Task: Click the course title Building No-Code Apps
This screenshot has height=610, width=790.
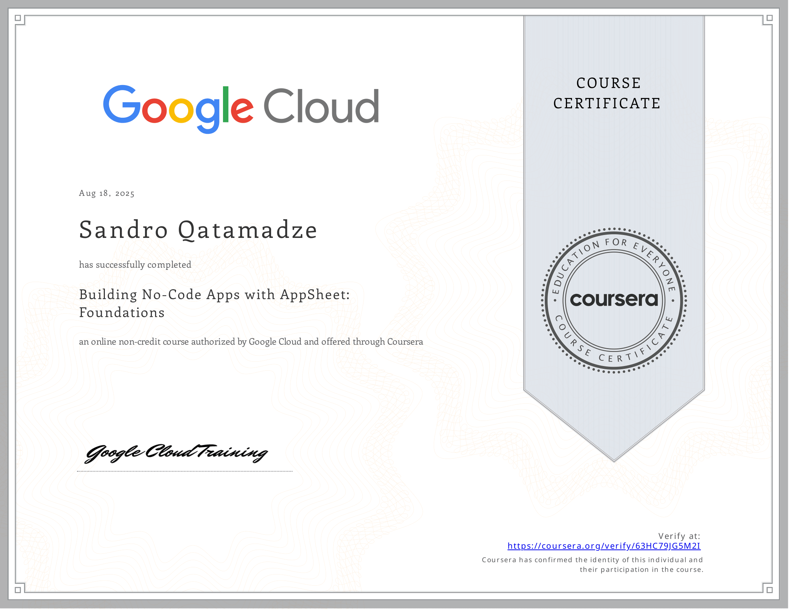Action: coord(213,295)
